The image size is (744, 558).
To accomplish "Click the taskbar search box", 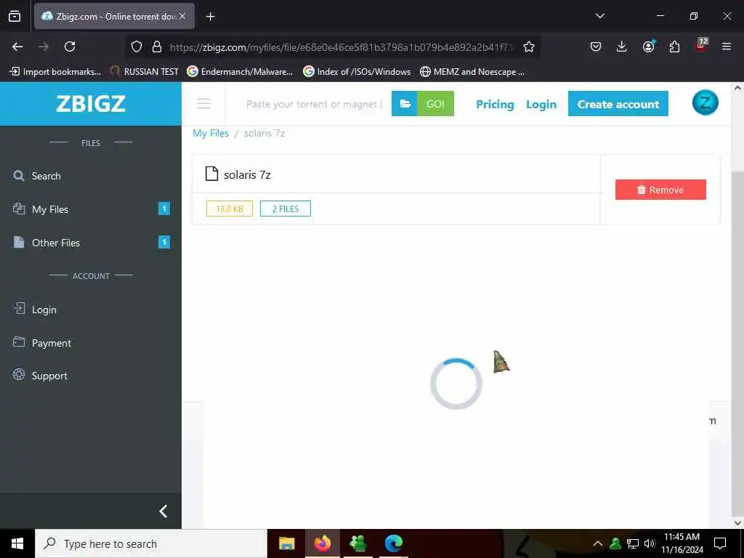I will point(151,543).
